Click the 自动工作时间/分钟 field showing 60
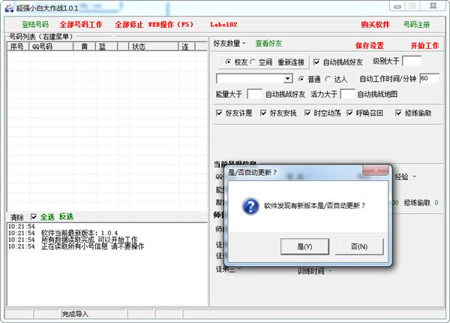Image resolution: width=450 pixels, height=323 pixels. pos(429,78)
